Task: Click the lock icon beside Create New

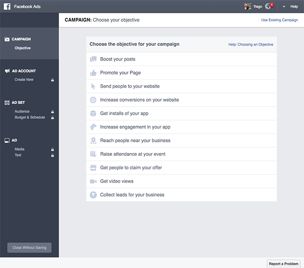Action: pos(53,80)
